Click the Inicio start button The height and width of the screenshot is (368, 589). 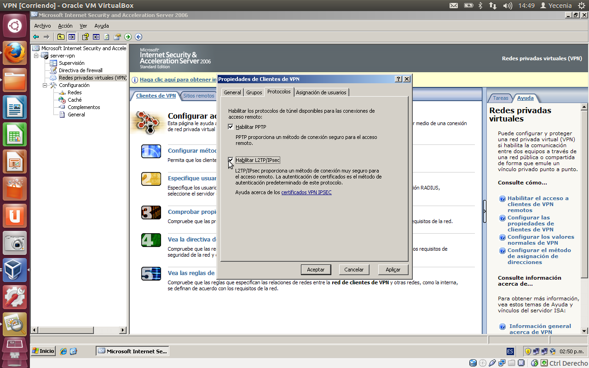tap(43, 351)
